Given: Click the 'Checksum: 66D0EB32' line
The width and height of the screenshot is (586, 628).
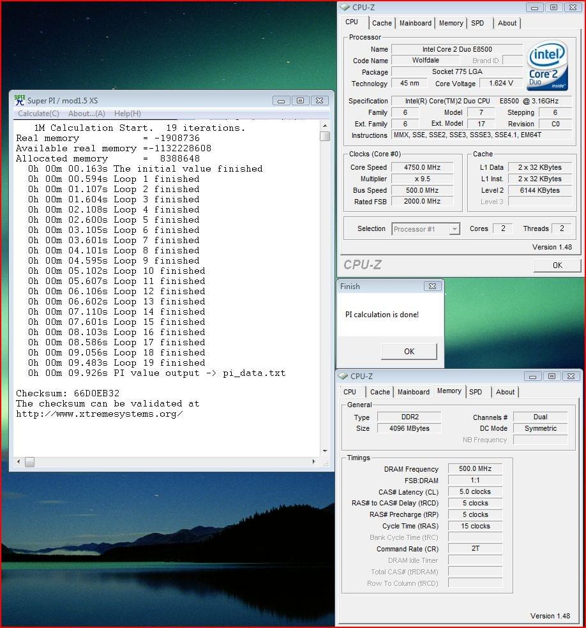Looking at the screenshot, I should coord(68,393).
